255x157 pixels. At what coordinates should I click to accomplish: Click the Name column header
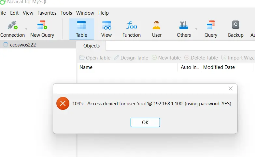click(86, 67)
